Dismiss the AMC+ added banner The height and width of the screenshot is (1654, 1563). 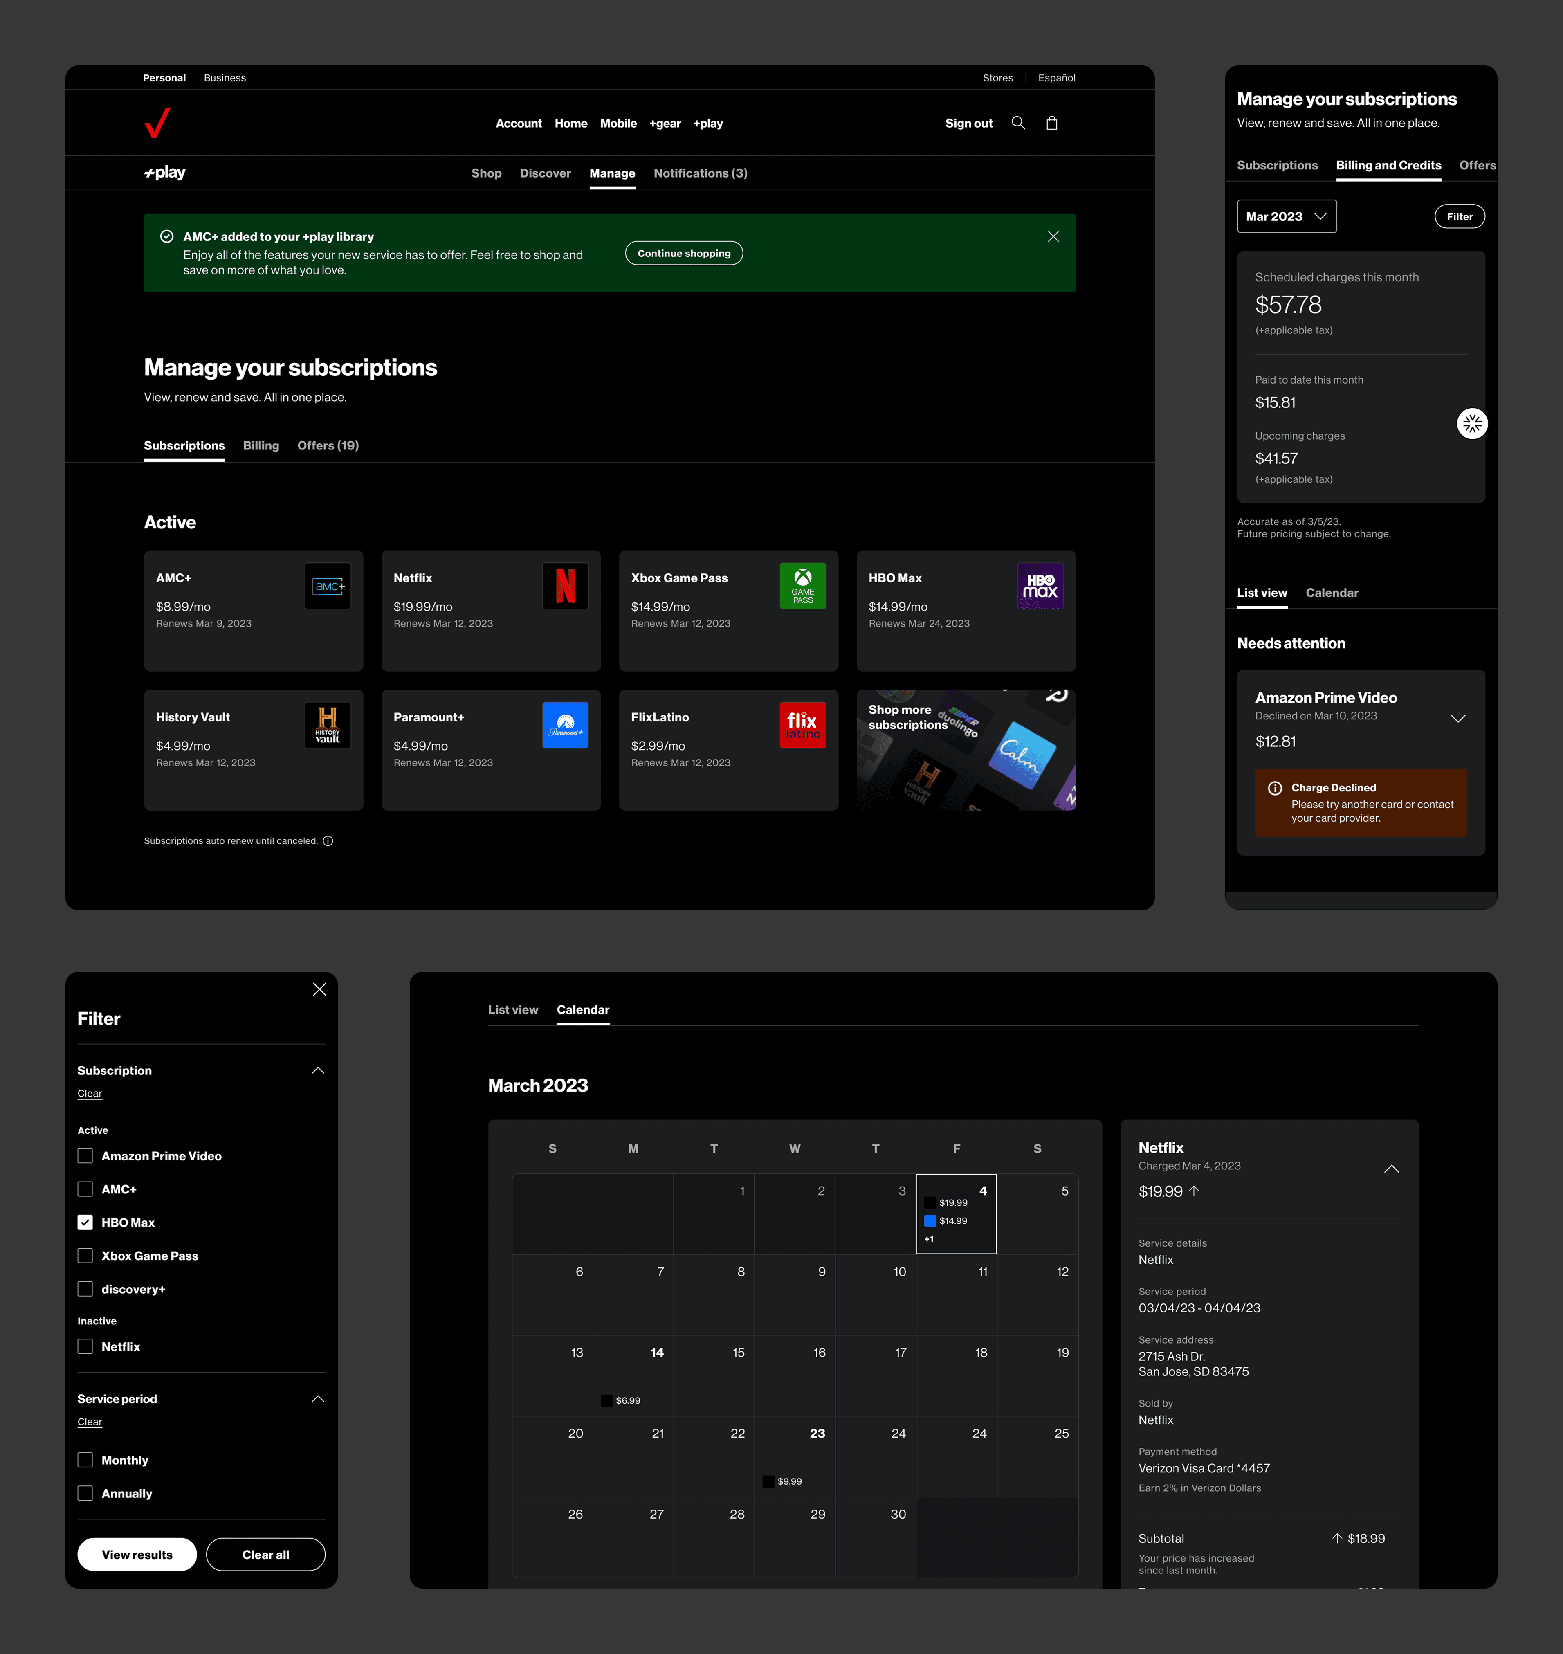tap(1053, 237)
